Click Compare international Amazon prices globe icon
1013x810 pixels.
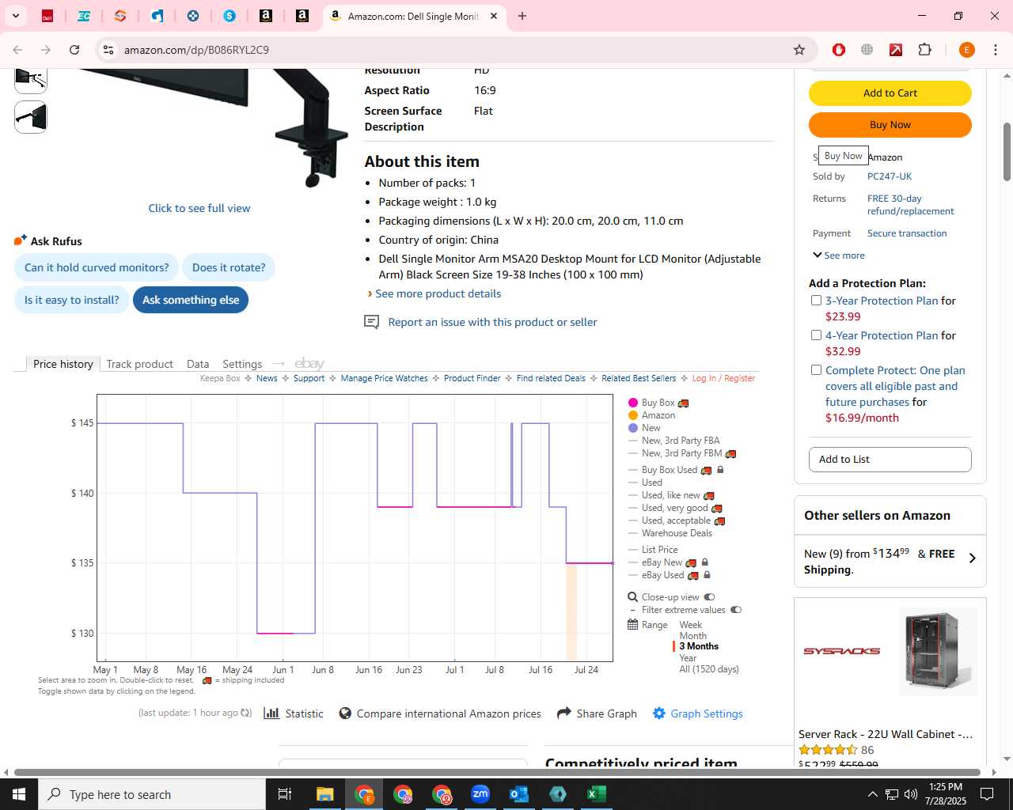coord(345,713)
